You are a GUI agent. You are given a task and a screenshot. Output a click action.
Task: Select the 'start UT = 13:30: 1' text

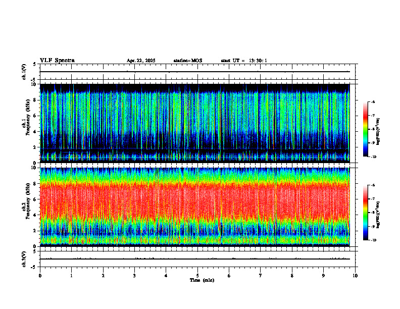(x=244, y=61)
